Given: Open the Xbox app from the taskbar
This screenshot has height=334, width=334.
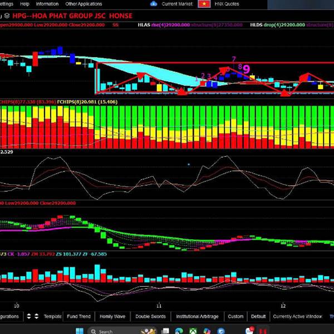Looking at the screenshot, I should click(193, 331).
